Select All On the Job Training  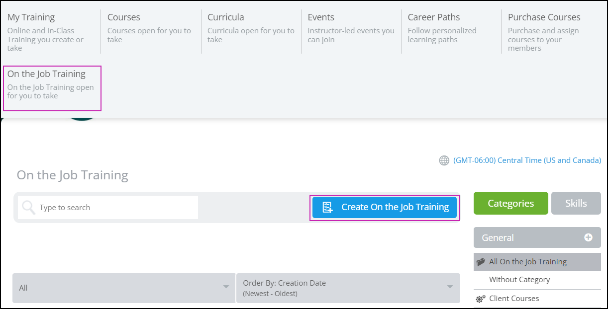coord(527,261)
